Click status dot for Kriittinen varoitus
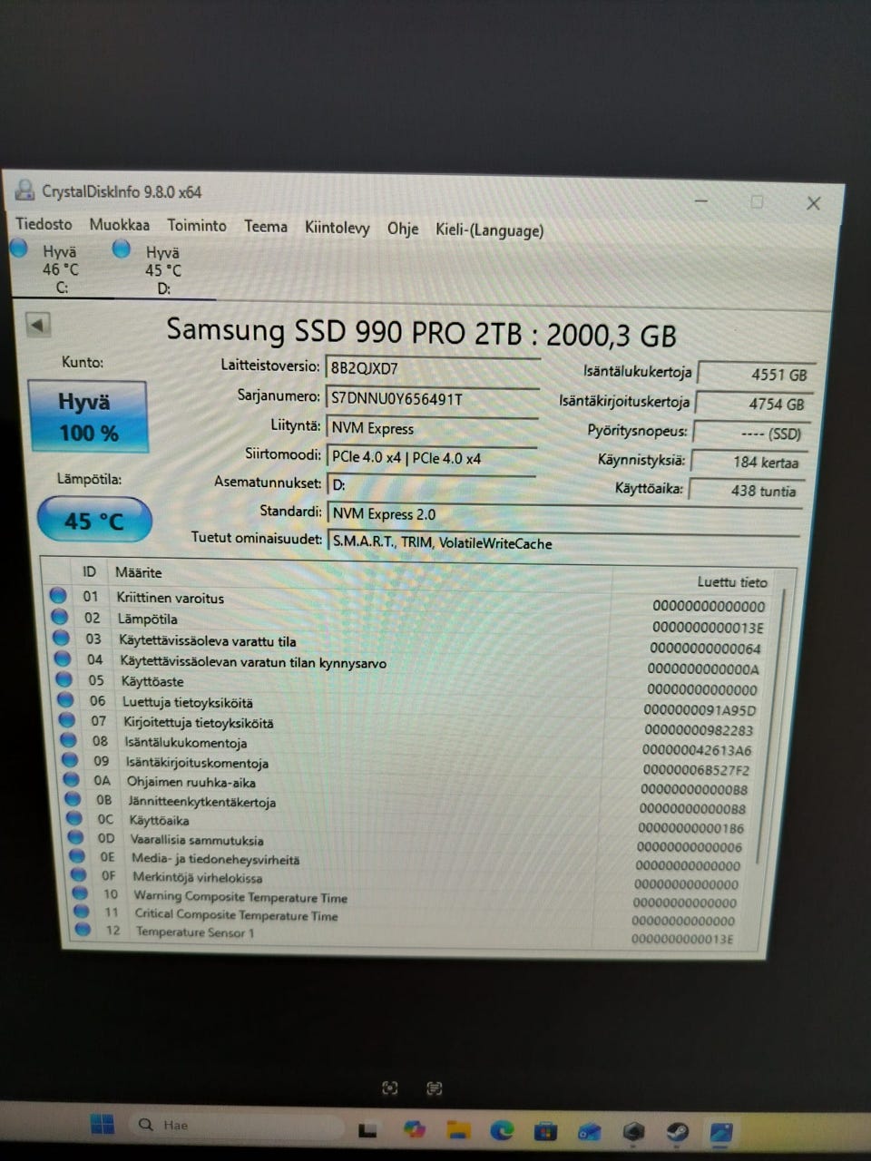Image resolution: width=871 pixels, height=1161 pixels. 58,596
